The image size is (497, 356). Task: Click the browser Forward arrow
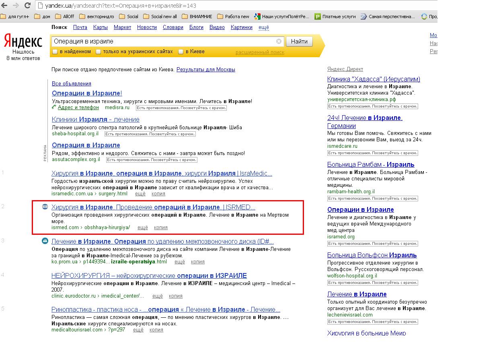(x=16, y=6)
